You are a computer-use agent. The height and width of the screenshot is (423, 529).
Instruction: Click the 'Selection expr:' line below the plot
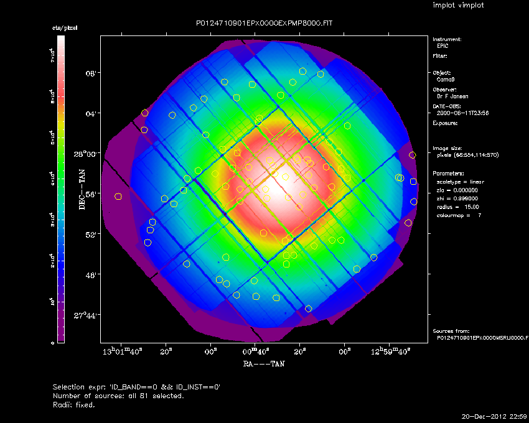click(136, 388)
